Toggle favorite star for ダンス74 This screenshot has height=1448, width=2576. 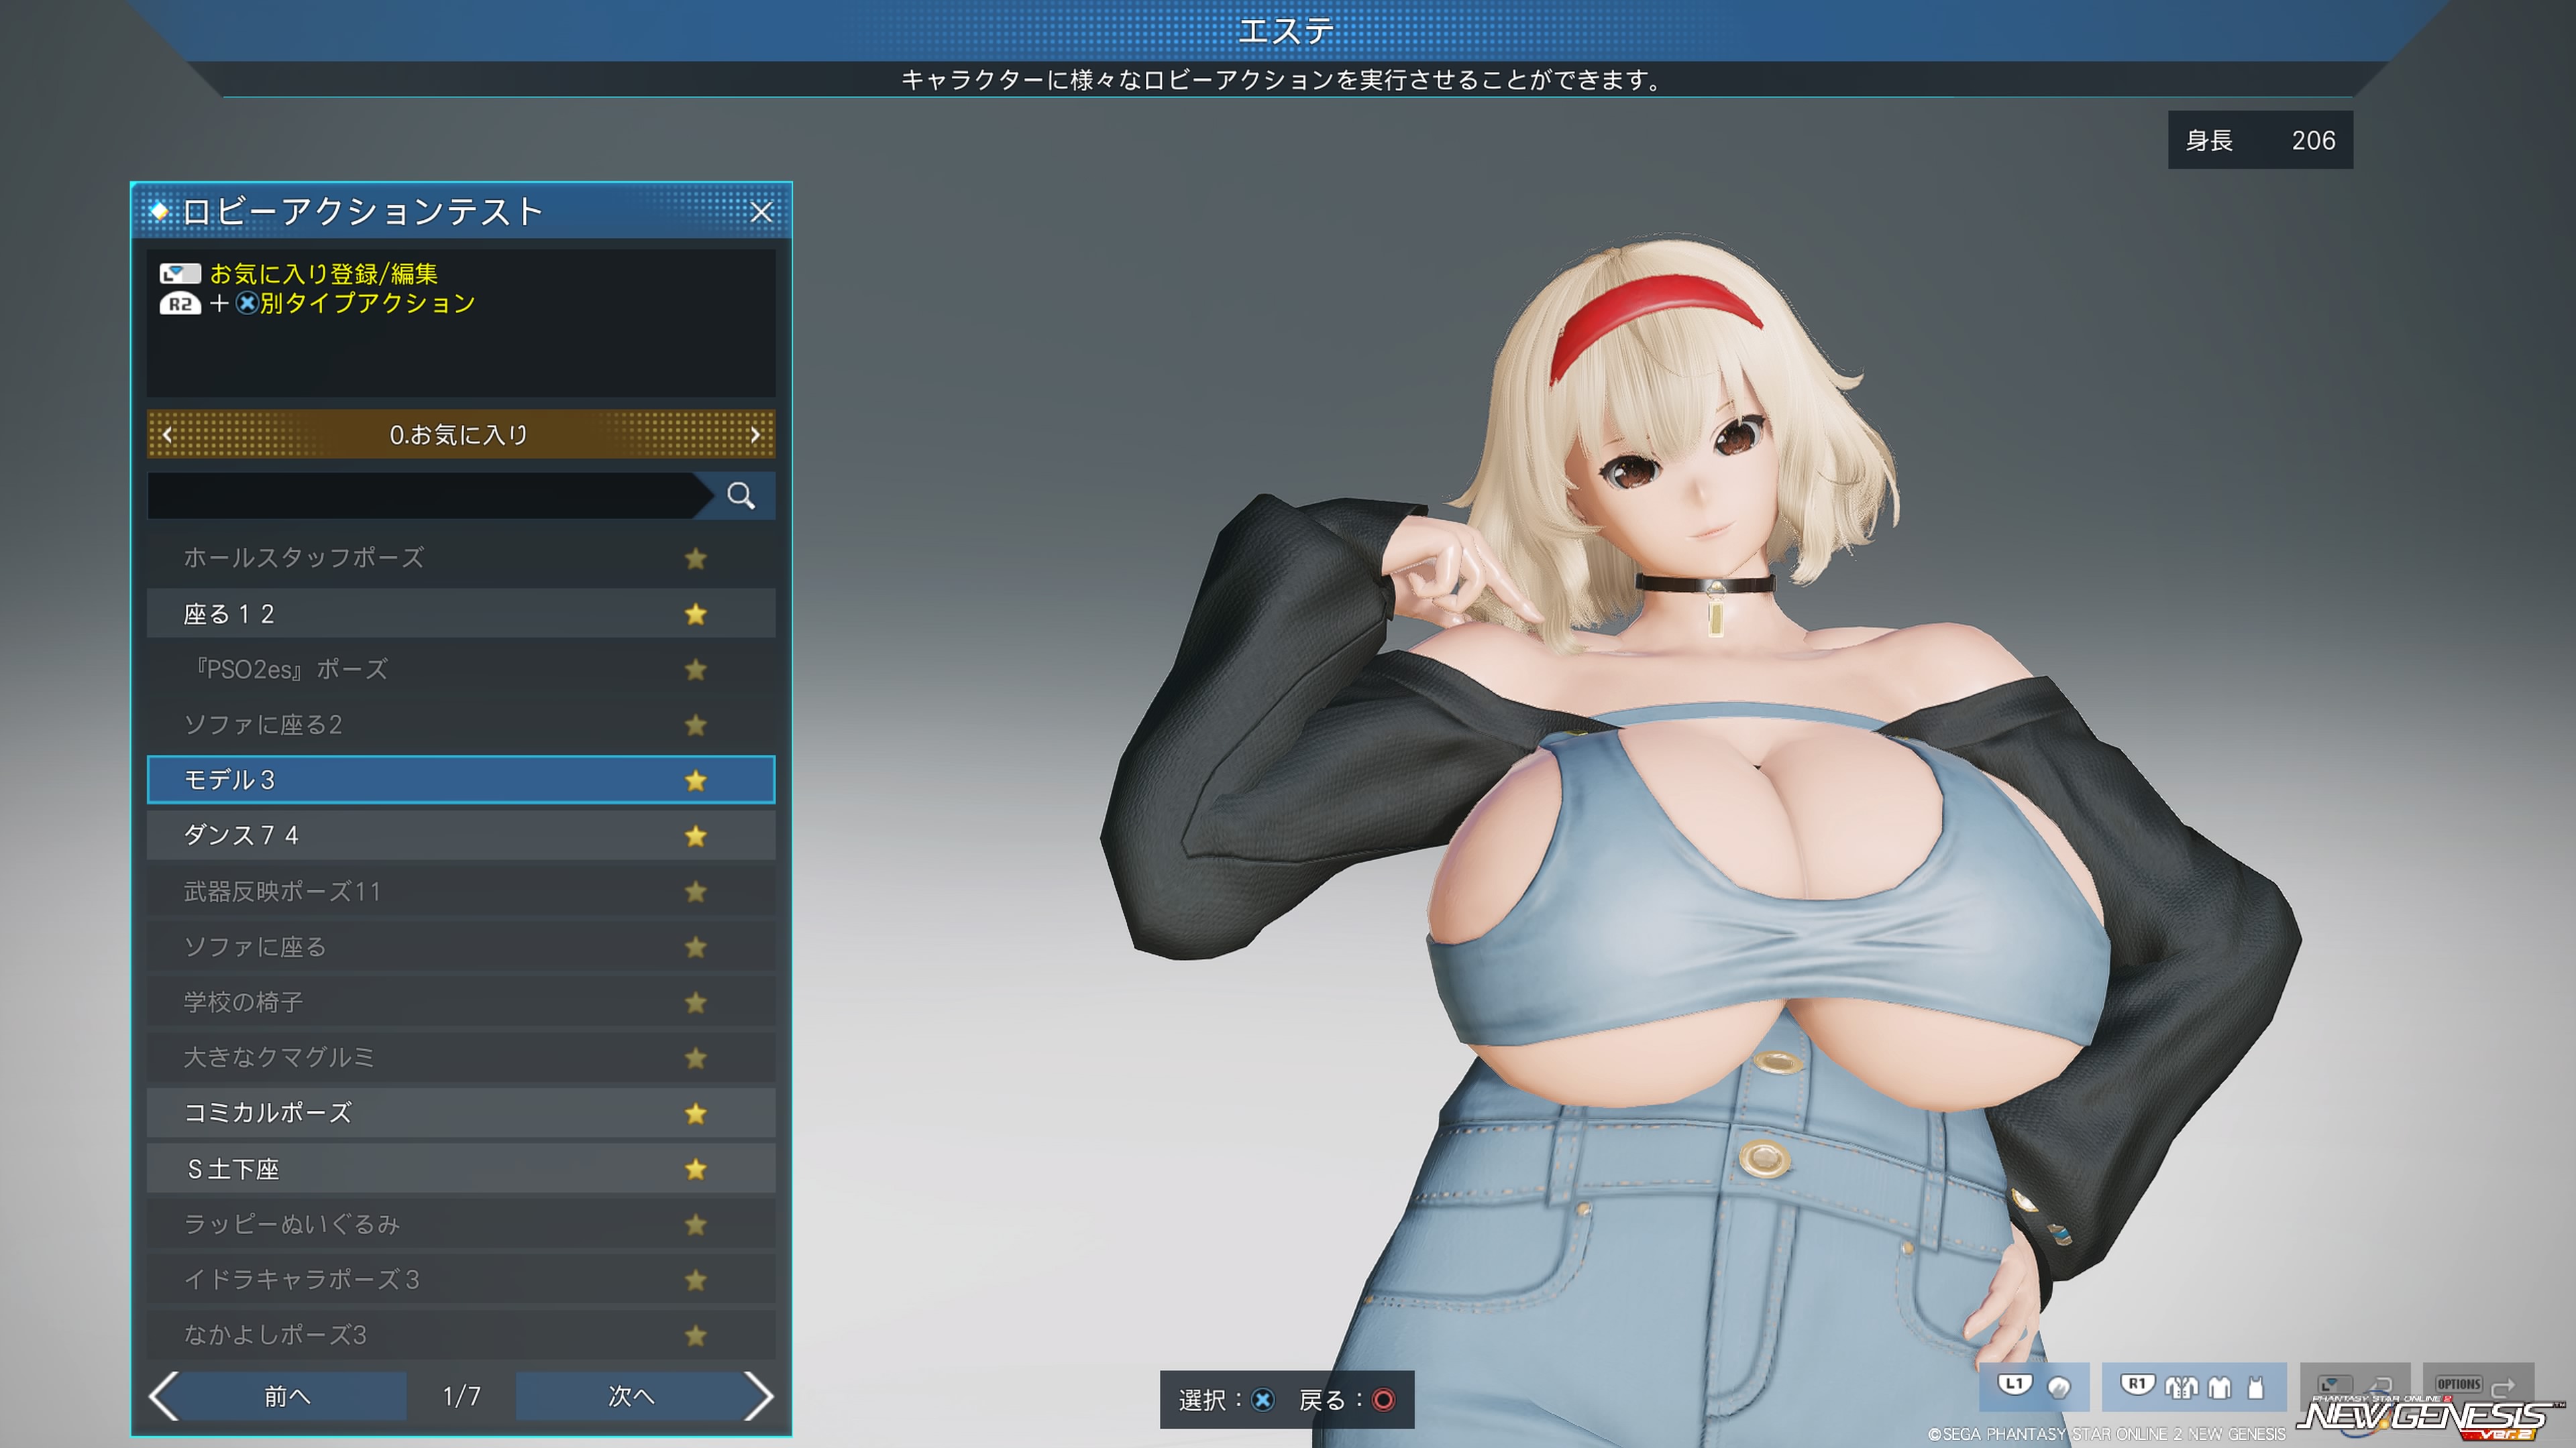pos(696,835)
